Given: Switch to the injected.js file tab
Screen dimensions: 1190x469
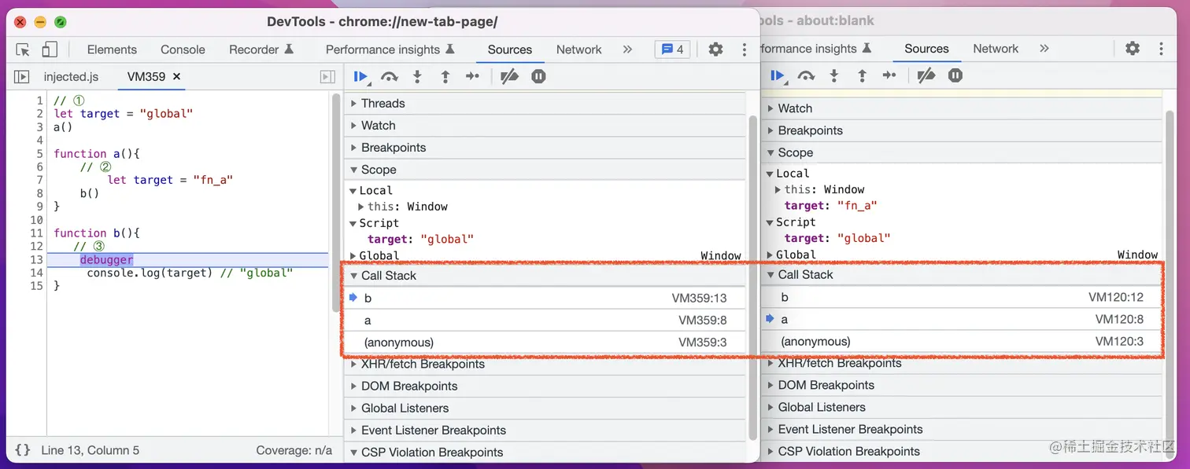Looking at the screenshot, I should point(71,76).
